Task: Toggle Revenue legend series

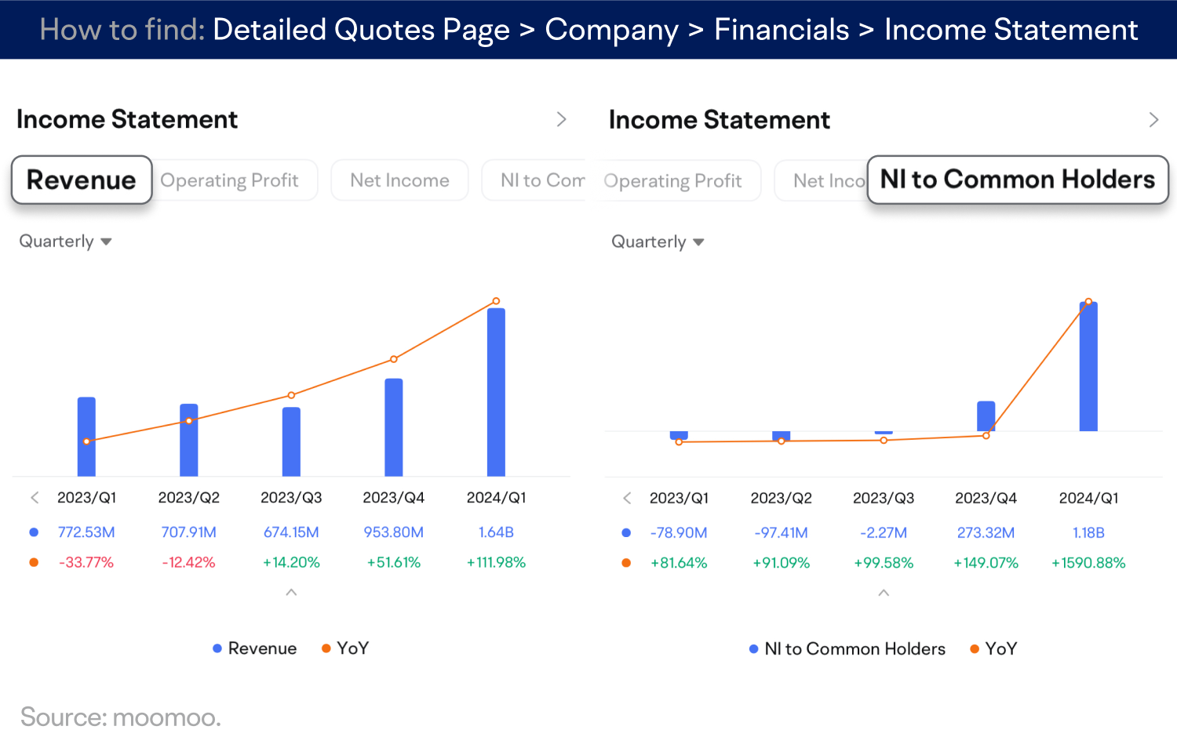Action: pyautogui.click(x=255, y=648)
